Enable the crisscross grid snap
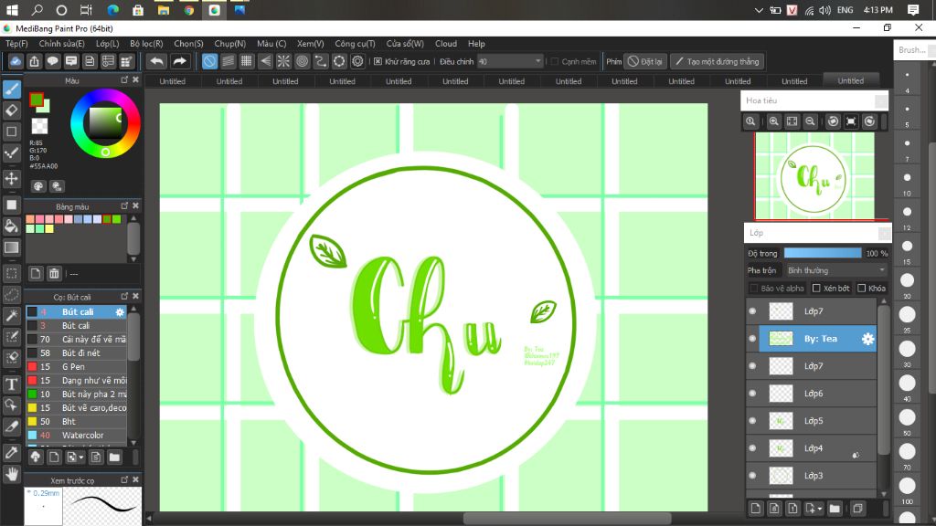Screen dimensions: 936x526 247,61
